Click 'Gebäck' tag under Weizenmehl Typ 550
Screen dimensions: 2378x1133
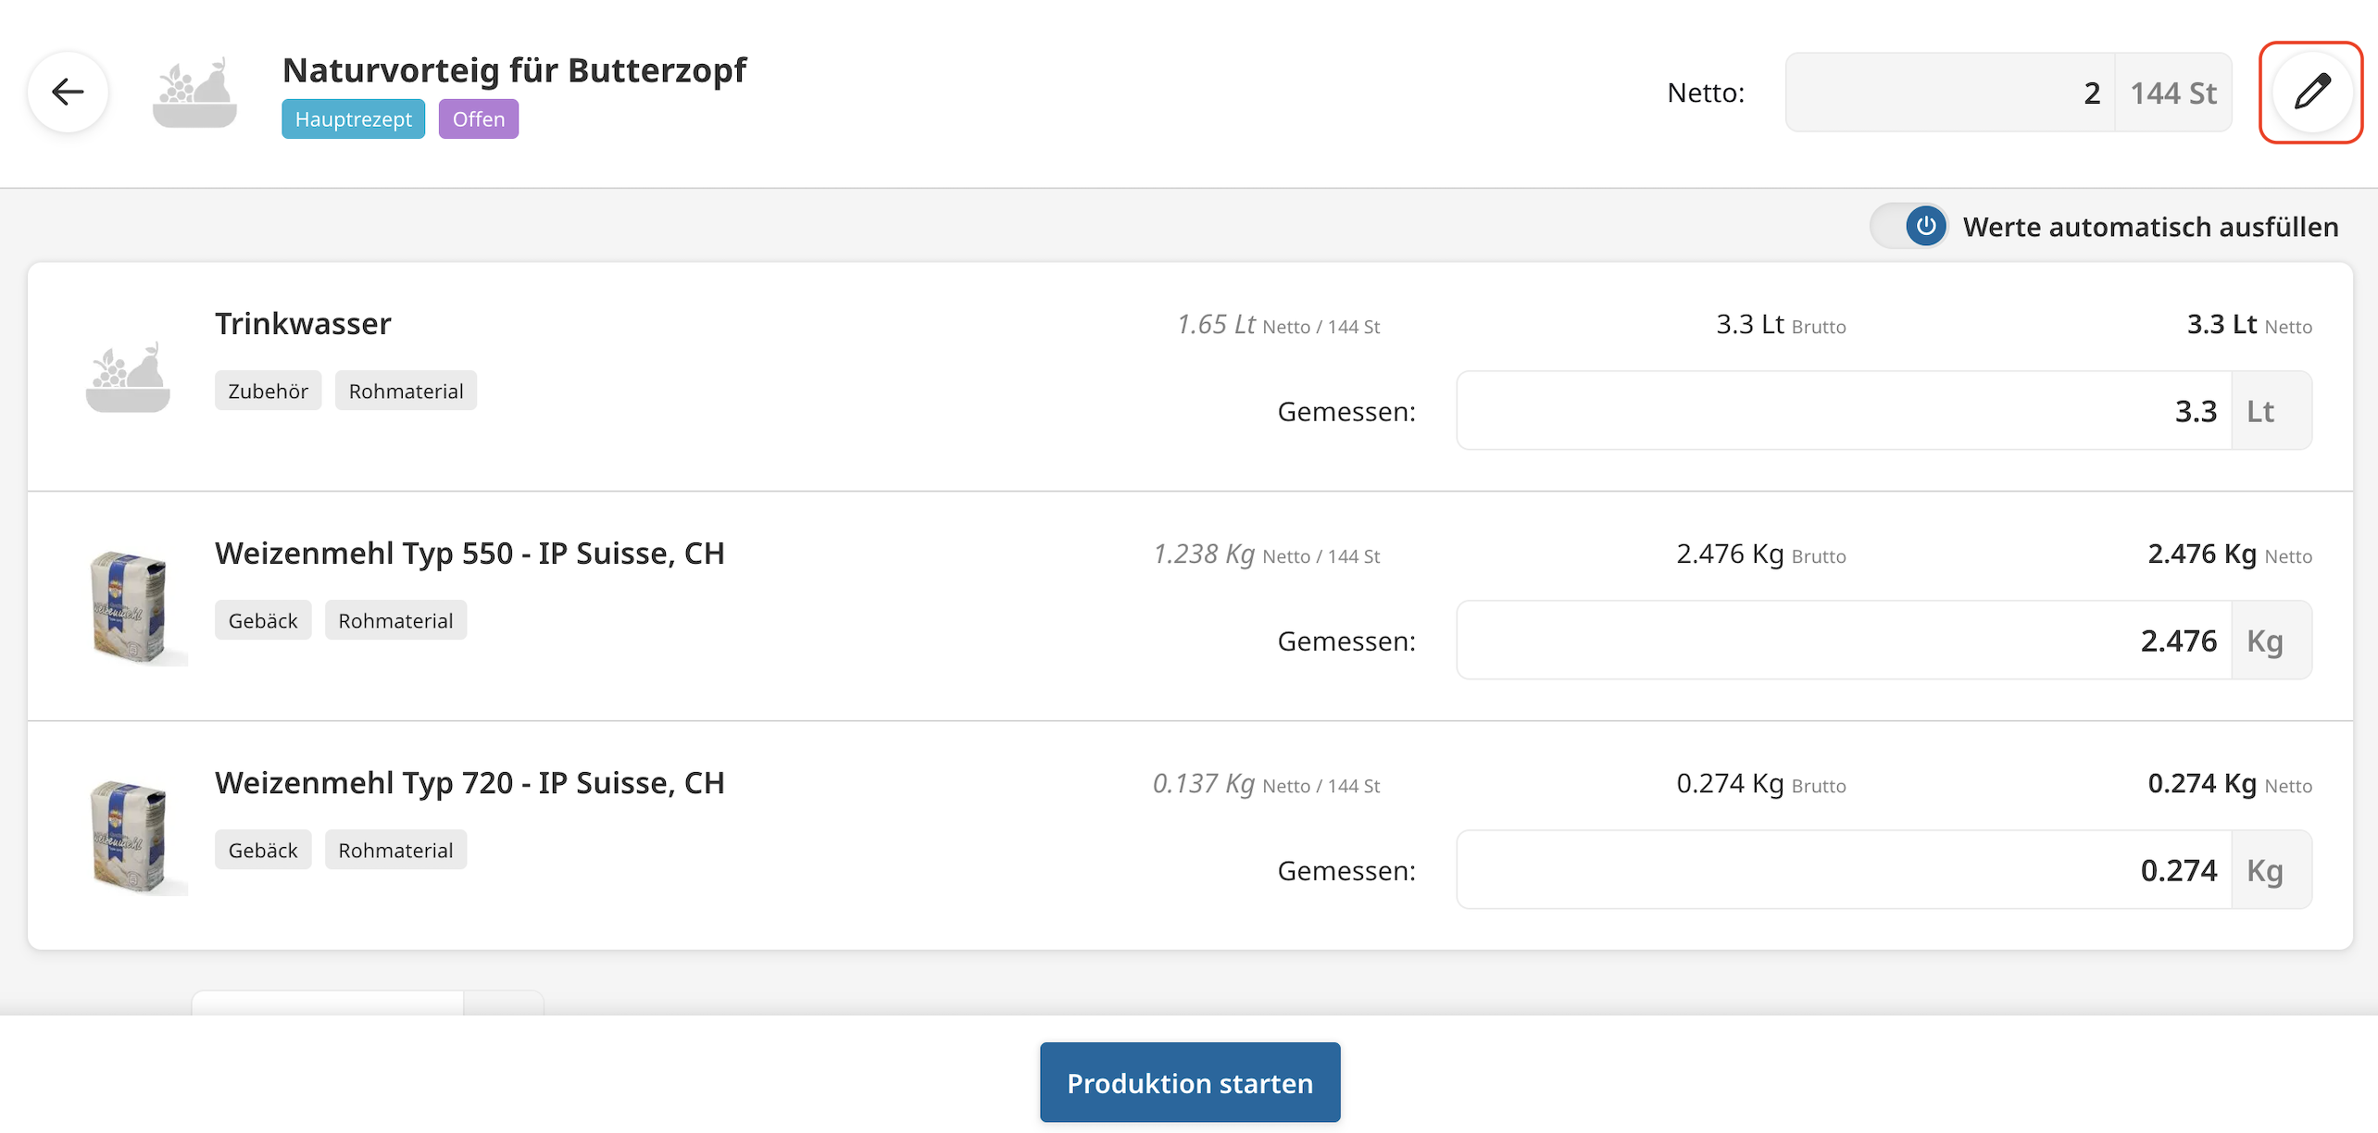click(x=263, y=621)
